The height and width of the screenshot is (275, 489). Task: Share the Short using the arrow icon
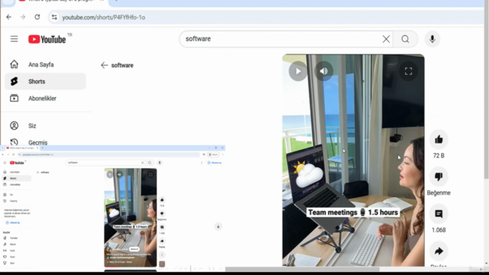(x=439, y=251)
